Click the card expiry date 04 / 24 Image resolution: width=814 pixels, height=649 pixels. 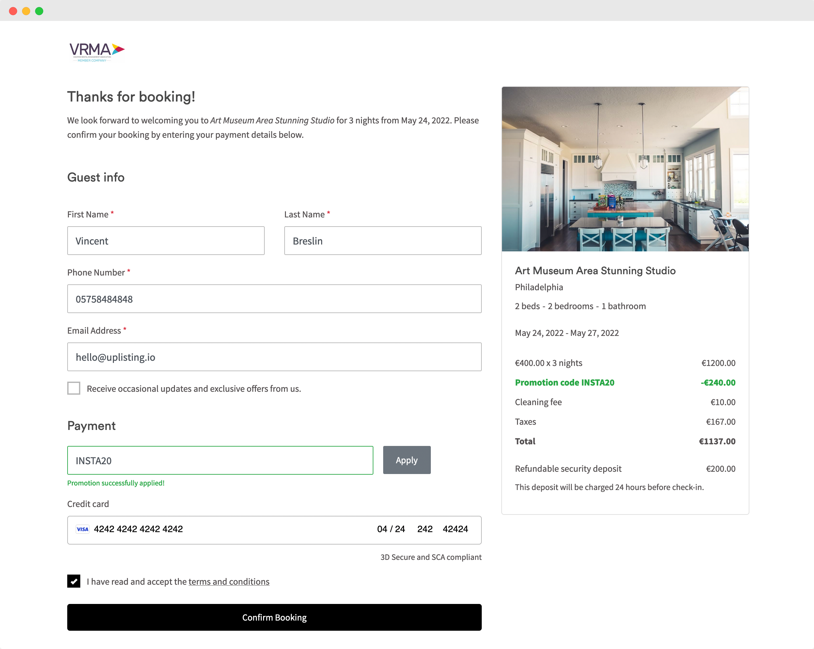[x=391, y=529]
